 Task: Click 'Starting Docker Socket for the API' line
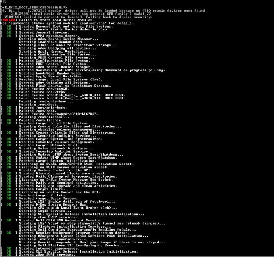pos(55,170)
